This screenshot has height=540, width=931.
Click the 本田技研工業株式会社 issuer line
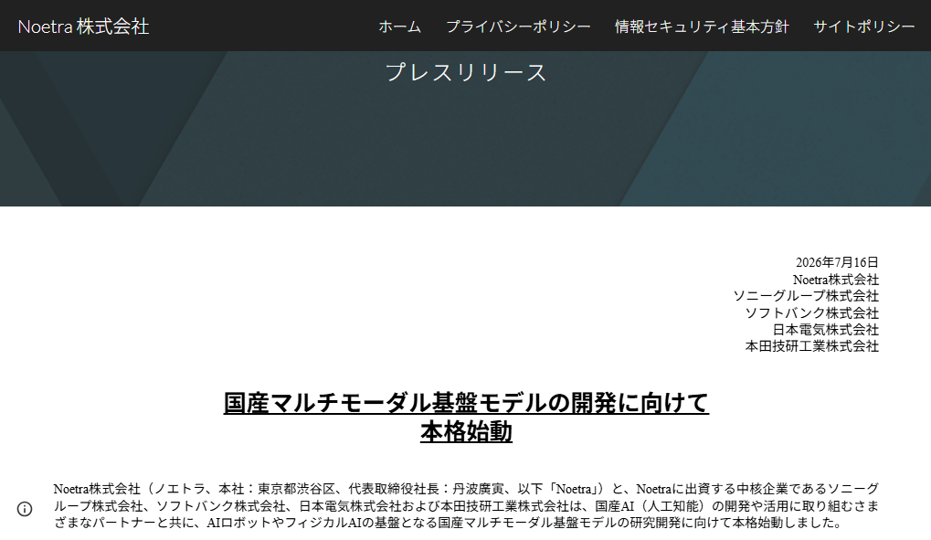pyautogui.click(x=811, y=345)
